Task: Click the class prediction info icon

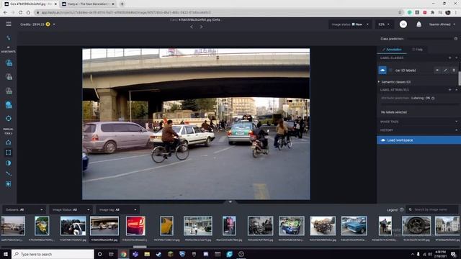Action: click(456, 39)
